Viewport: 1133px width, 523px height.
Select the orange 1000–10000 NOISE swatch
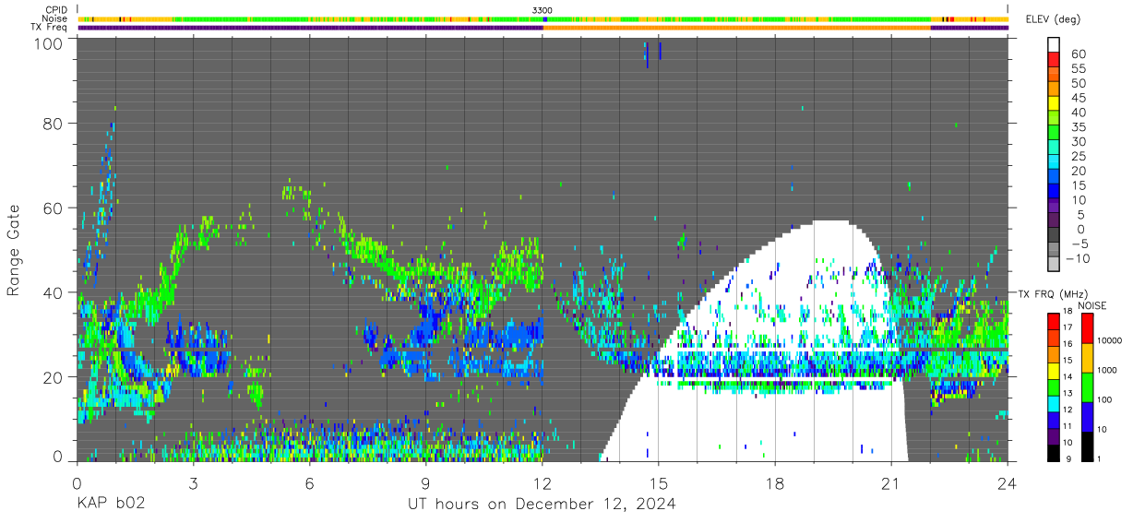[x=1088, y=357]
